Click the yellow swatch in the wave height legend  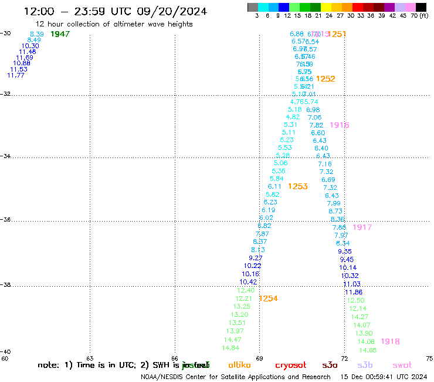point(326,7)
